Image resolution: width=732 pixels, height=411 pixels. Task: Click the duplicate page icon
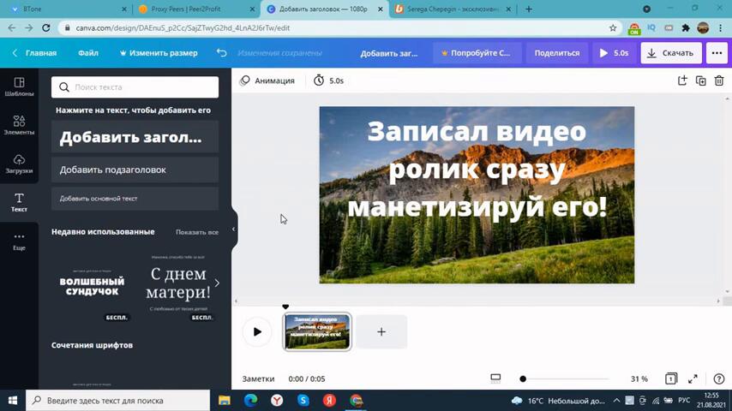coord(700,80)
